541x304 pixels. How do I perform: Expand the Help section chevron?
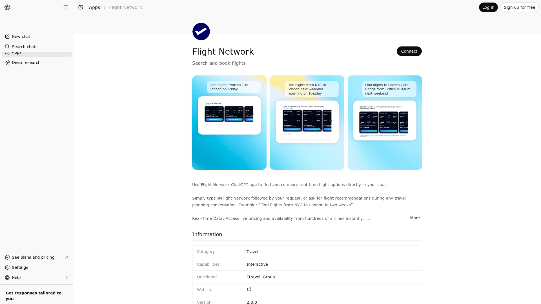[x=67, y=278]
